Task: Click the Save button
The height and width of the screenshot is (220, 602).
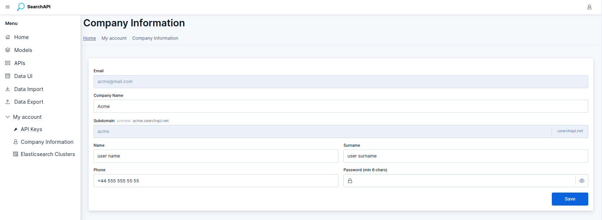Action: coord(570,199)
